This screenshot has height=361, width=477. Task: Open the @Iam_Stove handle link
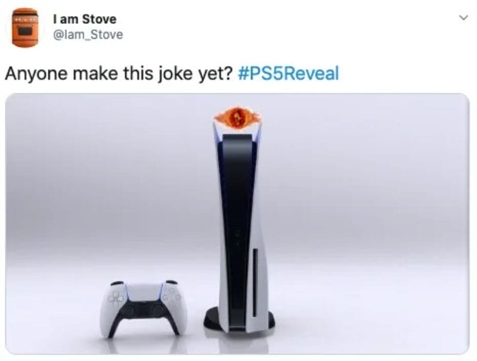pos(88,35)
